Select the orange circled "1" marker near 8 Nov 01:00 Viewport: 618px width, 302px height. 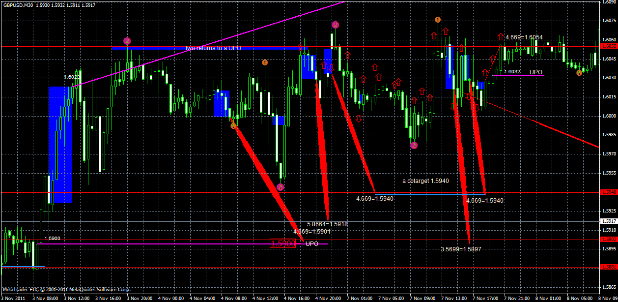pos(579,72)
